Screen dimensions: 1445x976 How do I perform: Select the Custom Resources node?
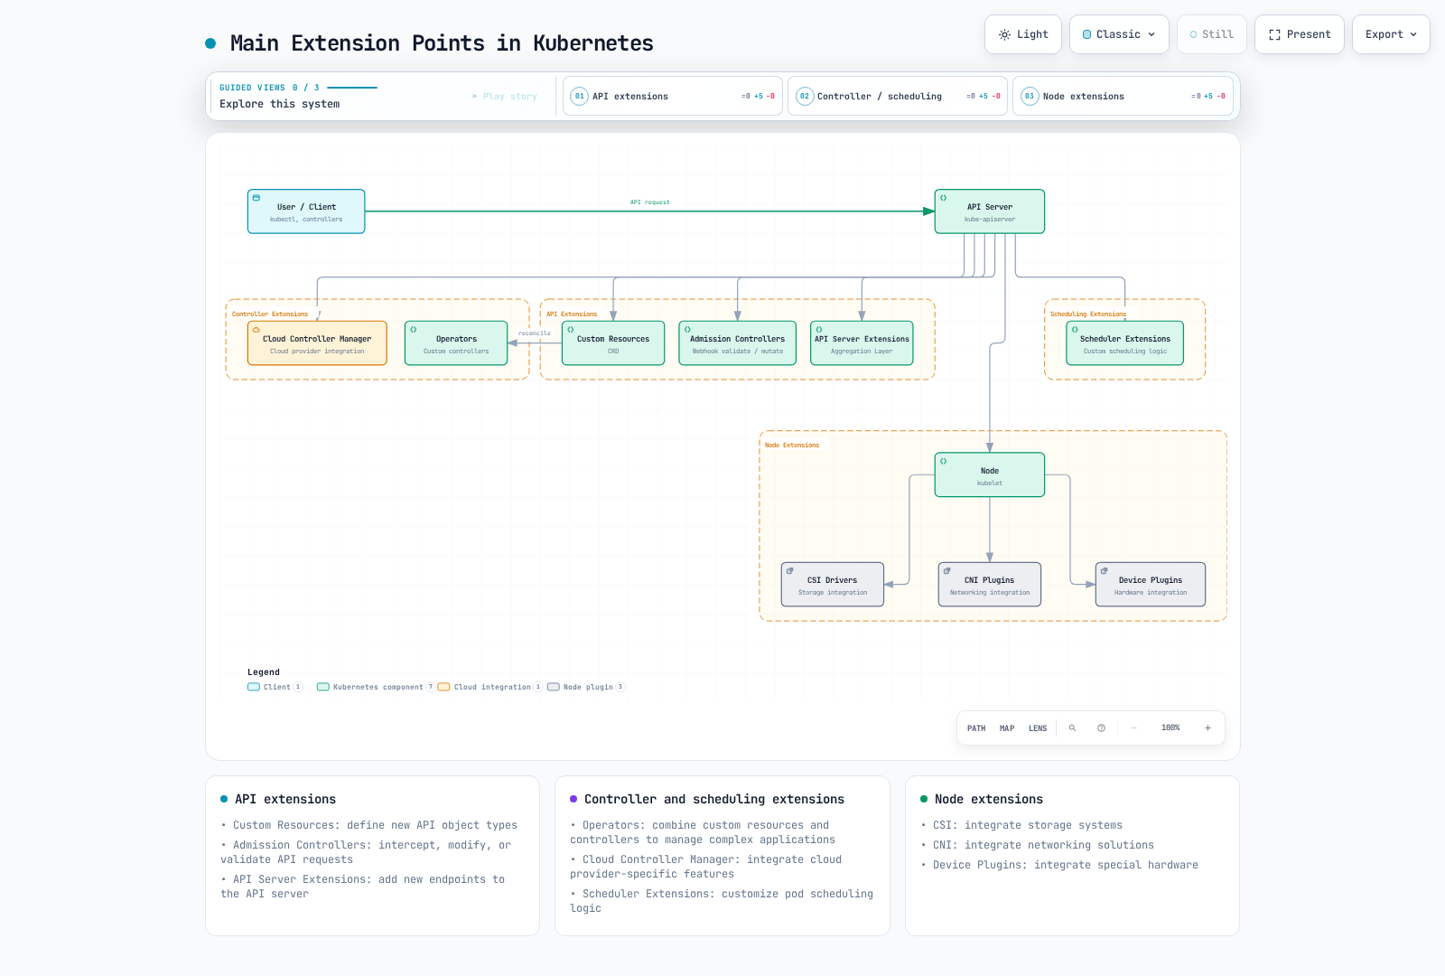(x=613, y=343)
